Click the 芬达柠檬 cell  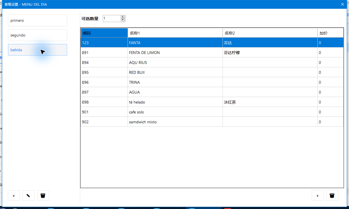coord(270,53)
